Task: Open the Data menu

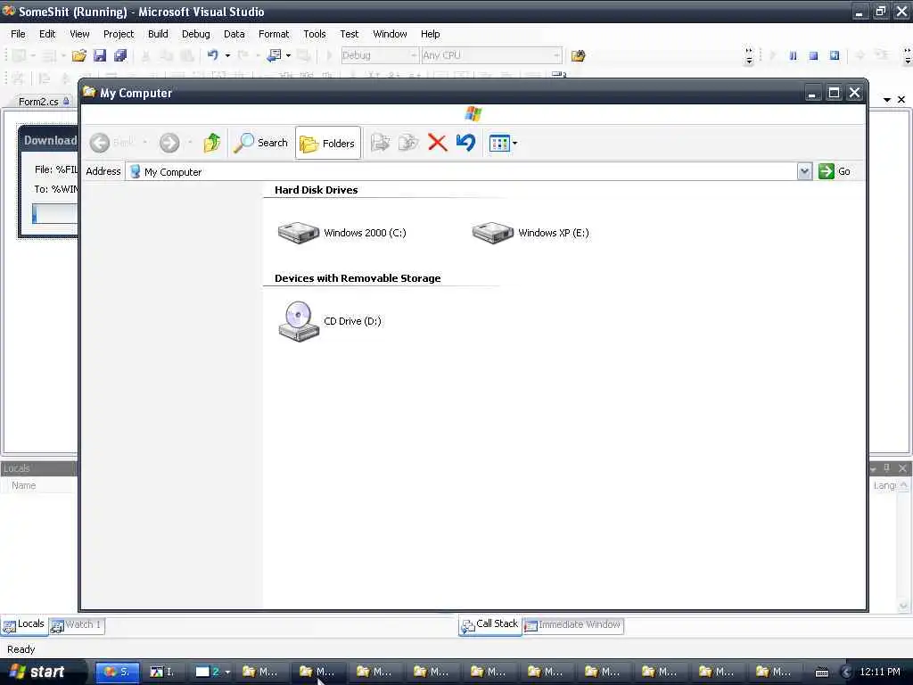Action: point(234,34)
